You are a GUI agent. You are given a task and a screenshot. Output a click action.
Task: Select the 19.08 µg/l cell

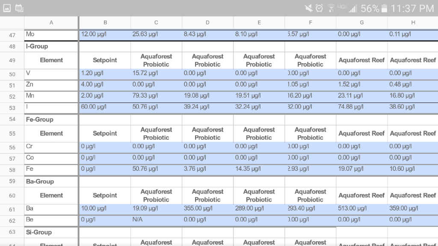pos(207,97)
